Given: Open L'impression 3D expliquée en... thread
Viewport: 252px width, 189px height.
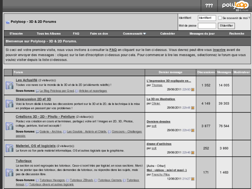Looking at the screenshot, I should 169,81.
